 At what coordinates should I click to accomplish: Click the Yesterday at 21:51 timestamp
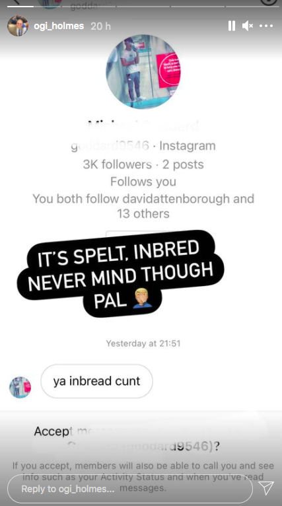(x=143, y=343)
